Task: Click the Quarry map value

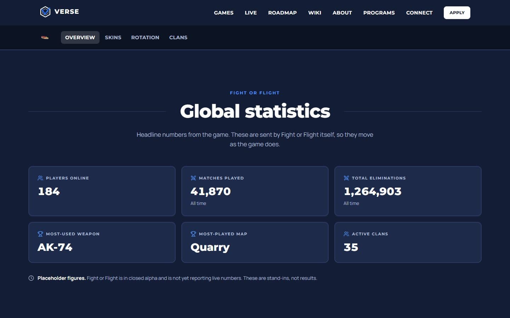Action: coord(210,247)
